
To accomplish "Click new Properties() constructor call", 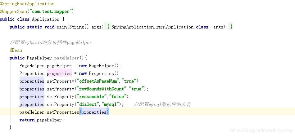I will [x=99, y=73].
